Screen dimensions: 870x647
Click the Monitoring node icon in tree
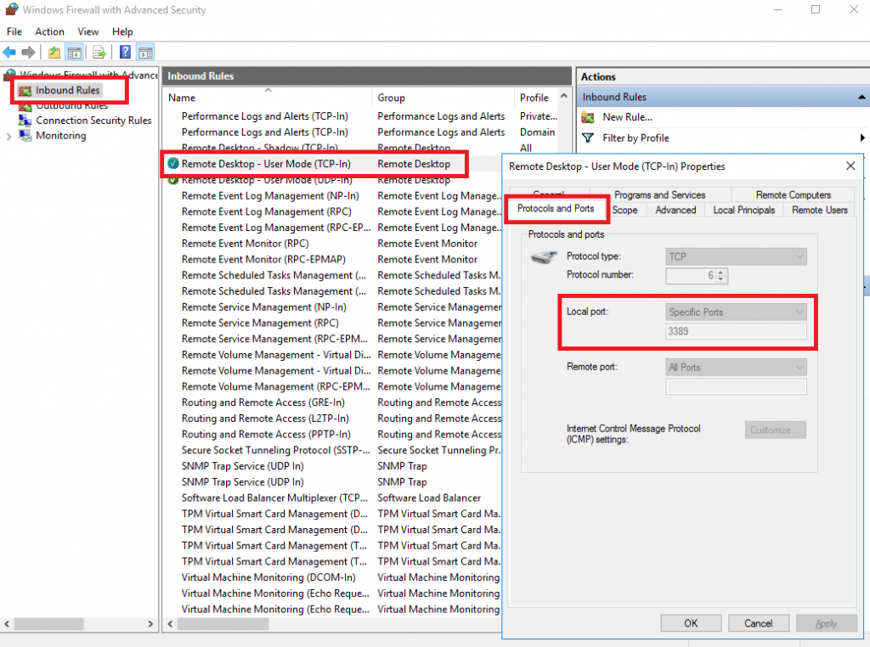pyautogui.click(x=25, y=135)
